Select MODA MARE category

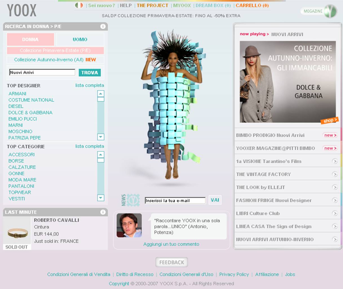click(22, 180)
